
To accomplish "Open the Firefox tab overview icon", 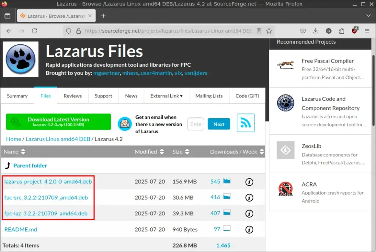I will (7, 16).
